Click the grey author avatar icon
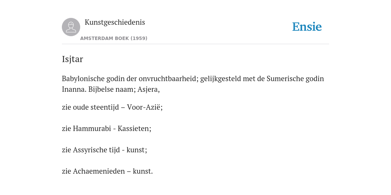 [x=71, y=27]
